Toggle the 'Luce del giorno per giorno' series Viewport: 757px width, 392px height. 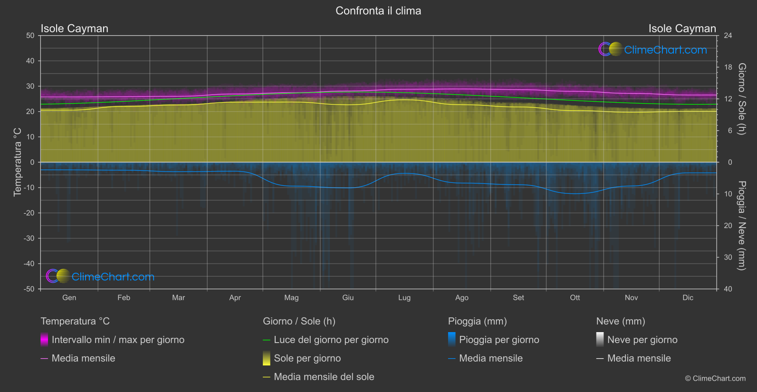pyautogui.click(x=331, y=340)
